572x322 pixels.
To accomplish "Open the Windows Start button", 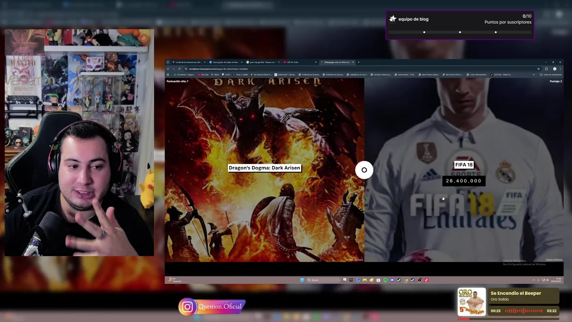I will (x=303, y=280).
